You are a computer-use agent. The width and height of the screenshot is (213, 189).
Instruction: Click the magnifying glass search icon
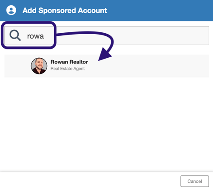[15, 35]
